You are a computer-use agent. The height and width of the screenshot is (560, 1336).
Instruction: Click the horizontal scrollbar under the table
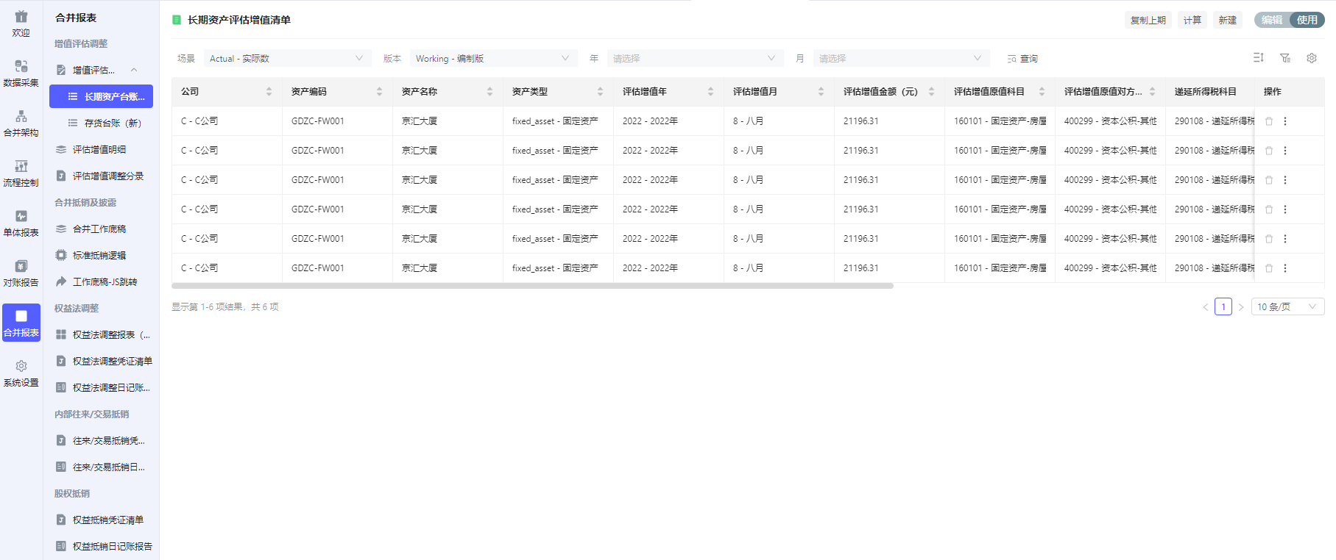tap(532, 286)
